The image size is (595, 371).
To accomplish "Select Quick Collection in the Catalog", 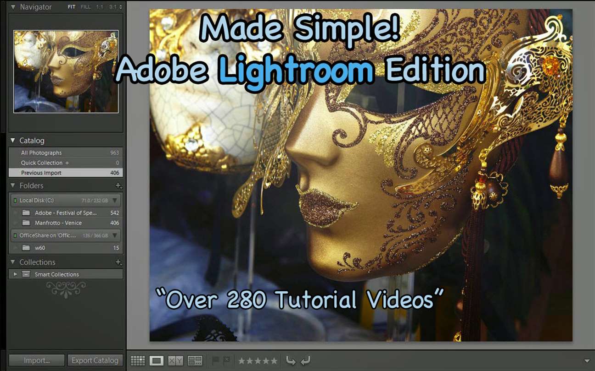I will (x=66, y=163).
